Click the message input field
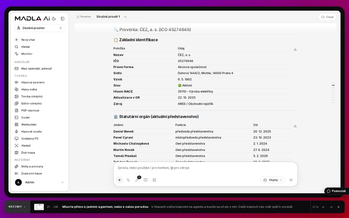The height and width of the screenshot is (218, 349). click(x=205, y=168)
